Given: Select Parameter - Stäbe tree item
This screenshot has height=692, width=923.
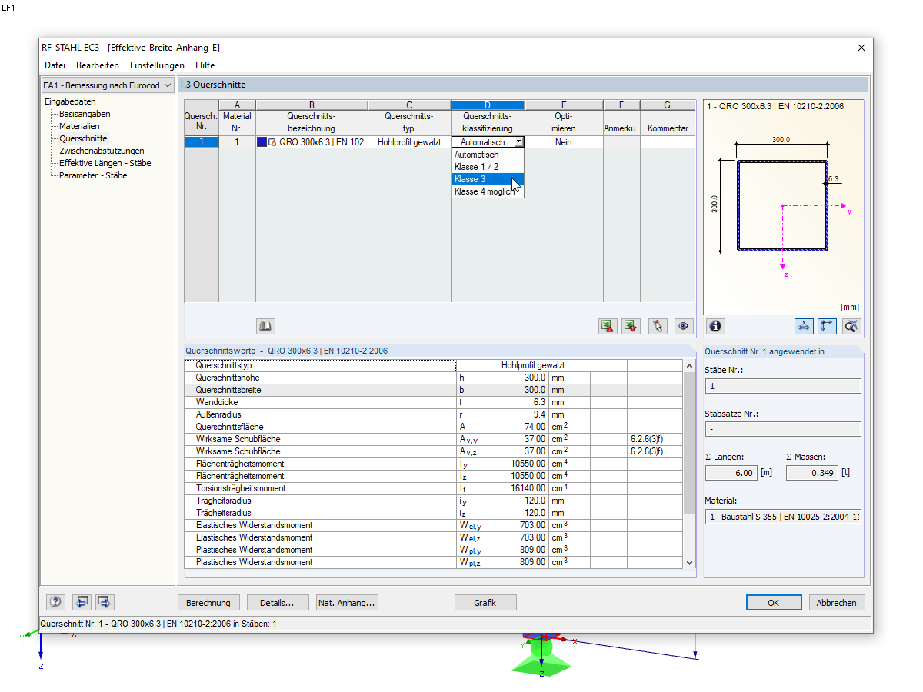Looking at the screenshot, I should coord(93,175).
